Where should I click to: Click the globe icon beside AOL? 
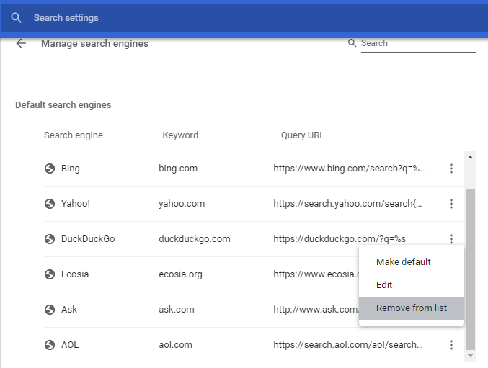(50, 345)
